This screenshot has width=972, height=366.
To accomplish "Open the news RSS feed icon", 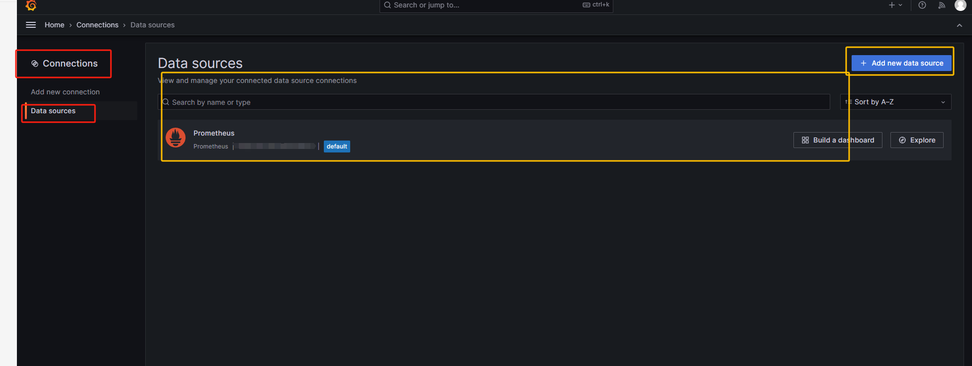I will (x=942, y=5).
